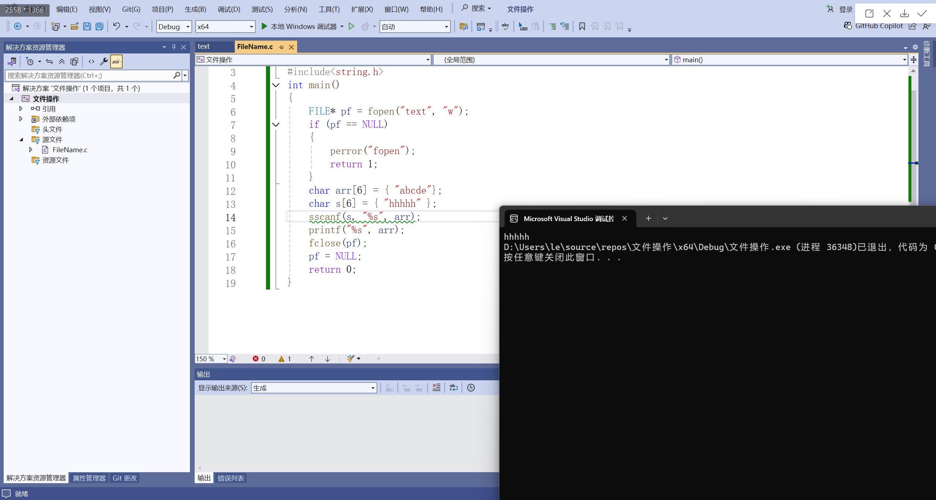Toggle the auto-hide pin of Solution Explorer
Screen dimensions: 936x500
point(174,47)
